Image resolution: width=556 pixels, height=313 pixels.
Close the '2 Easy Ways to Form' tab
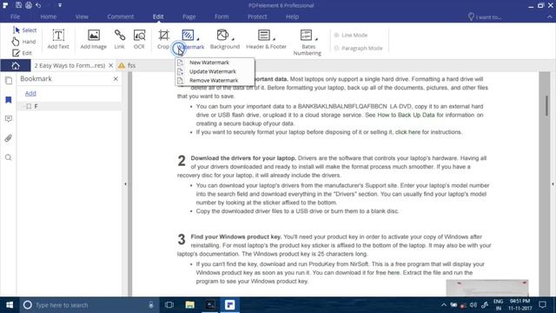coord(111,66)
